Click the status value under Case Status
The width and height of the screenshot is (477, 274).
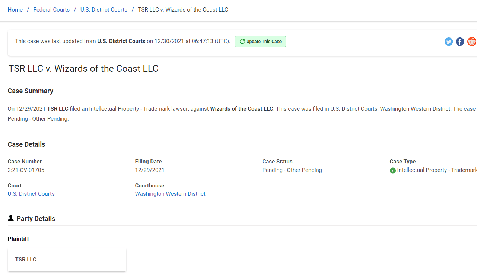click(292, 170)
